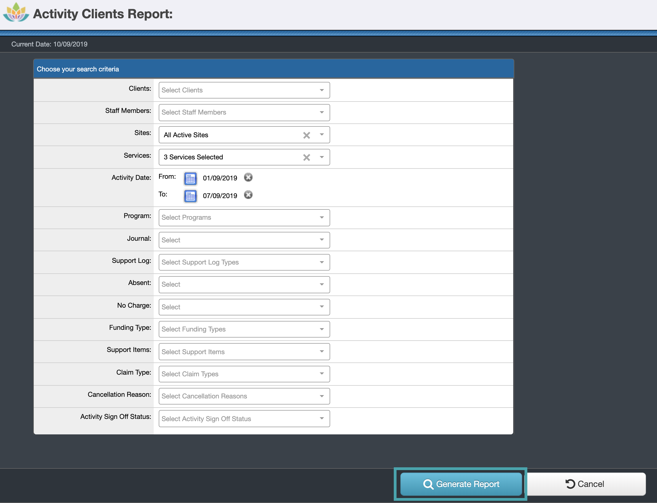657x503 pixels.
Task: Click the undo arrow icon beside Cancel
Action: point(570,484)
